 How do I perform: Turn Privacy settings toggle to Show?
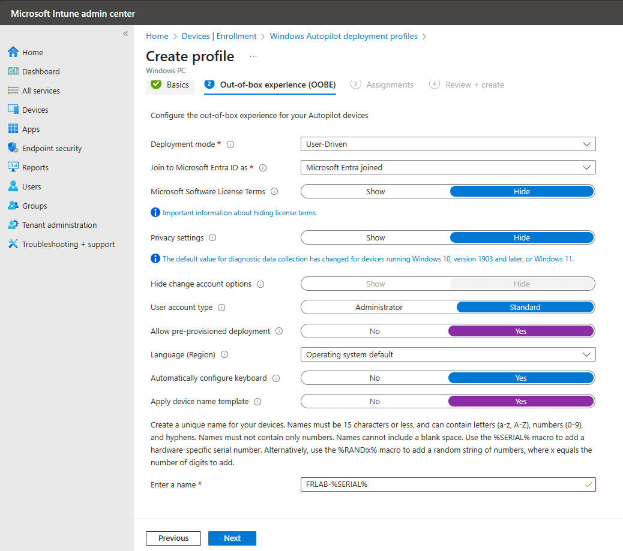coord(375,237)
